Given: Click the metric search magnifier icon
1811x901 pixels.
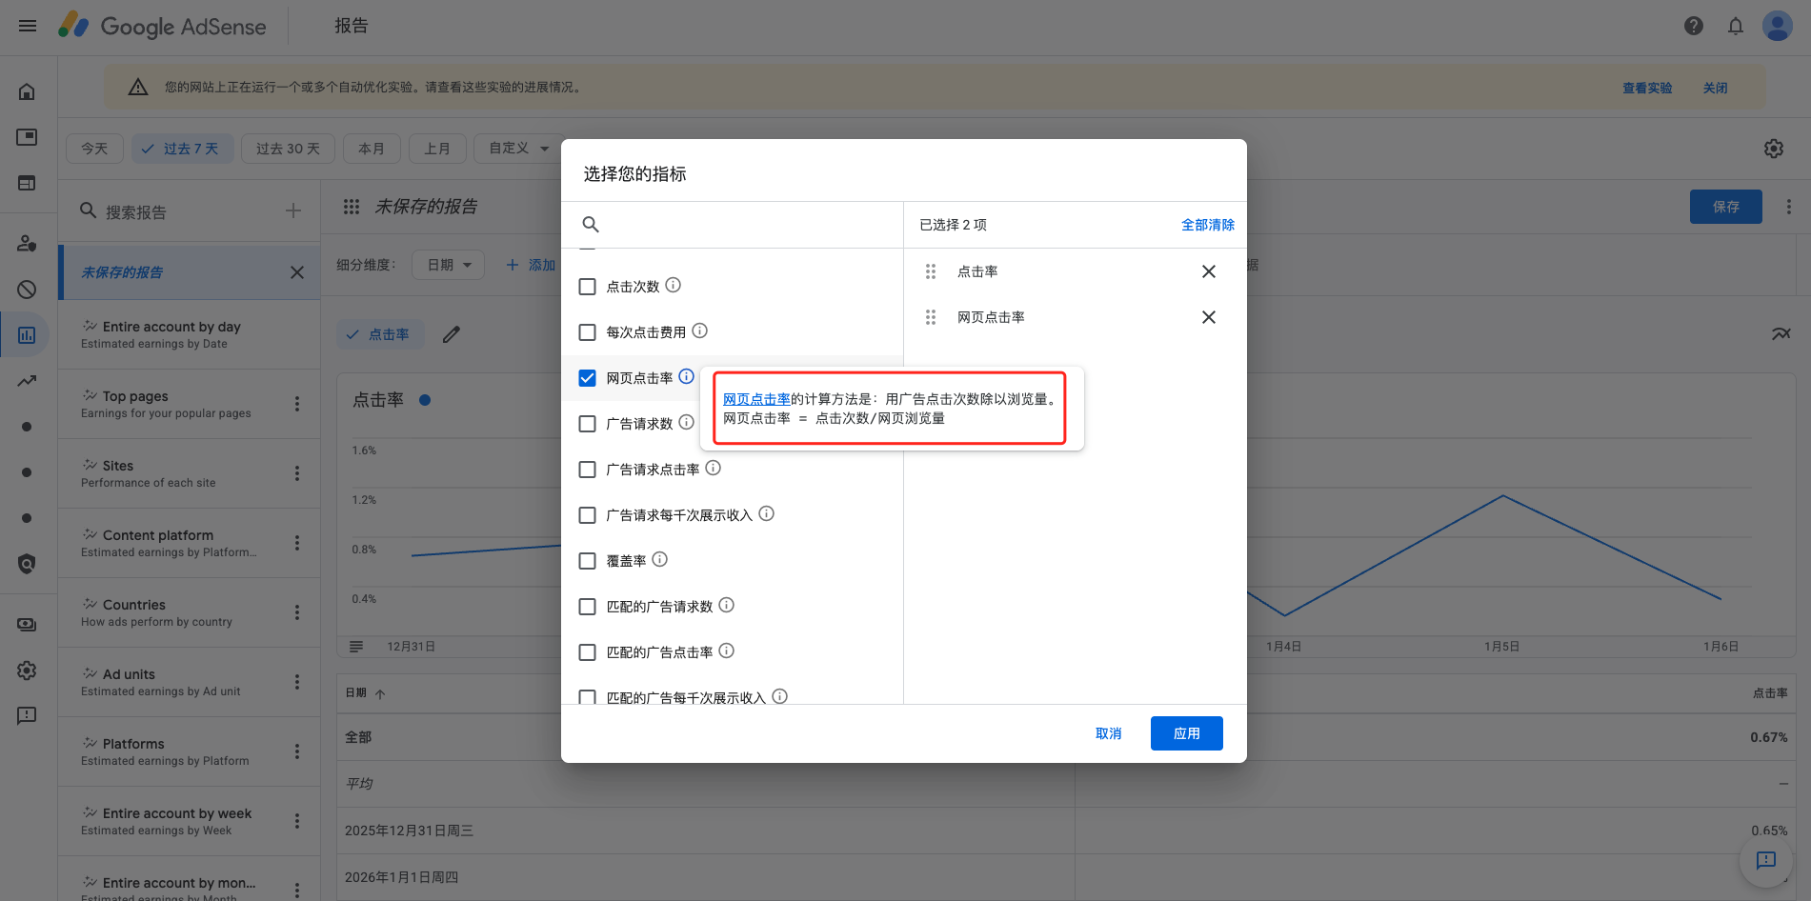Looking at the screenshot, I should pyautogui.click(x=591, y=225).
